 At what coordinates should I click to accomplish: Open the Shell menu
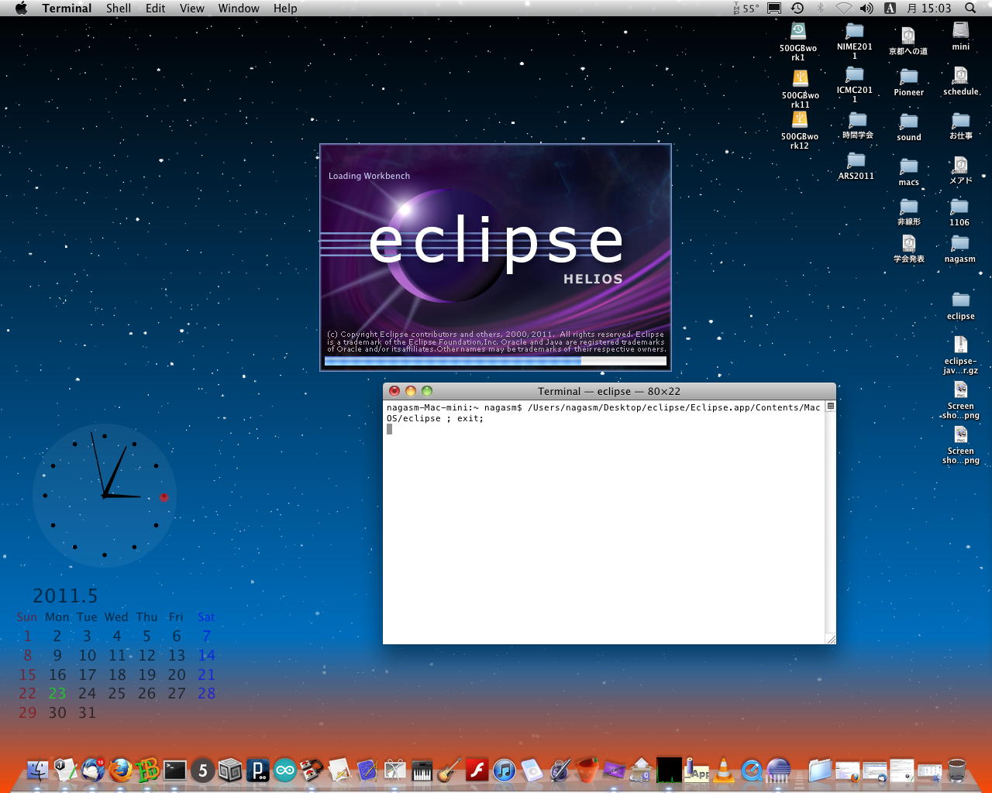click(119, 9)
